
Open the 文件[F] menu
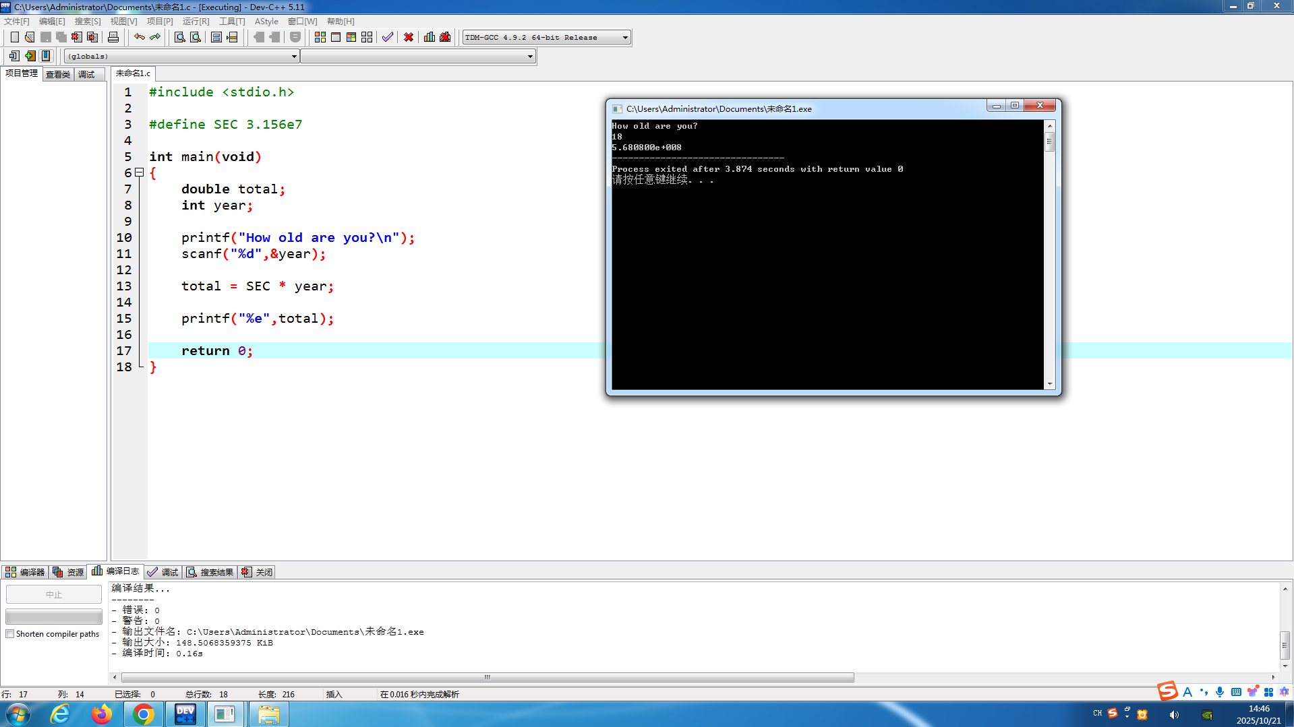pos(17,22)
